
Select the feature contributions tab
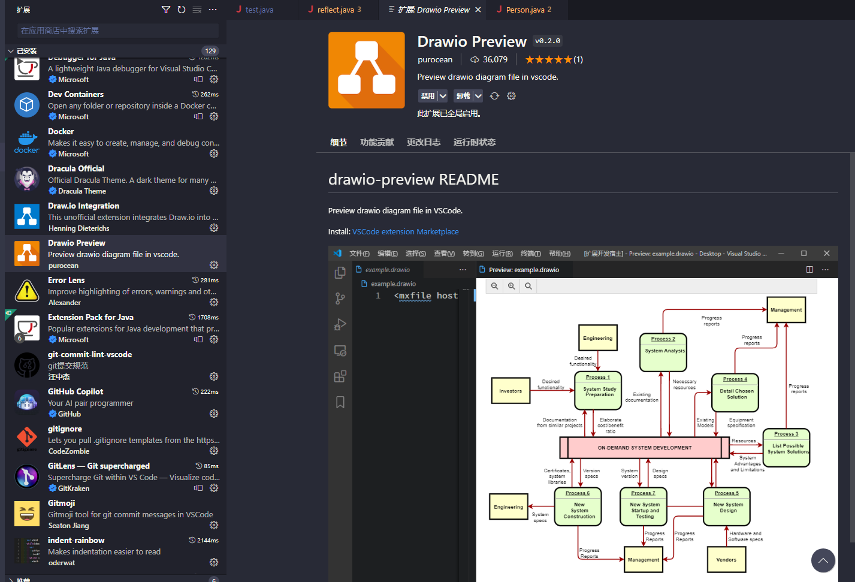(x=377, y=142)
